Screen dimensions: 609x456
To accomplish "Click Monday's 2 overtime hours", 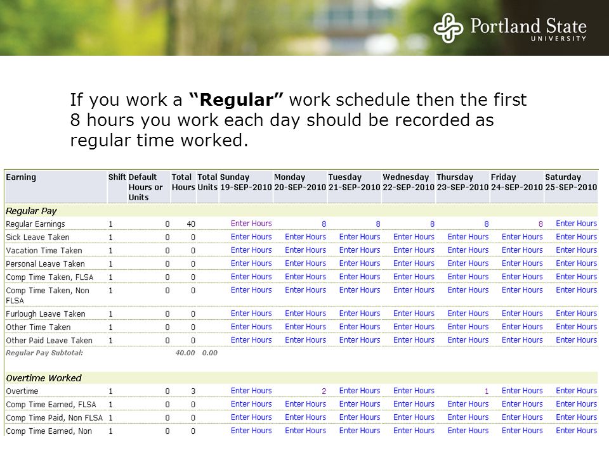I will click(x=324, y=391).
